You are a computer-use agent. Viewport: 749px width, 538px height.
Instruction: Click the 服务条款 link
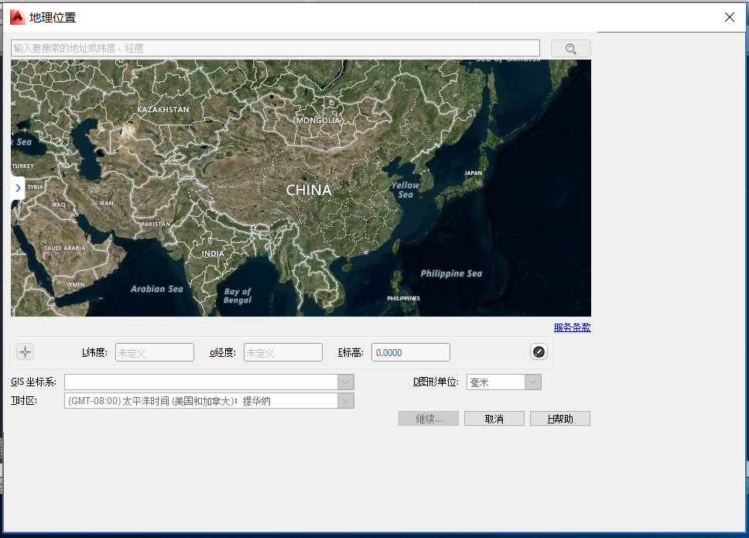(573, 327)
